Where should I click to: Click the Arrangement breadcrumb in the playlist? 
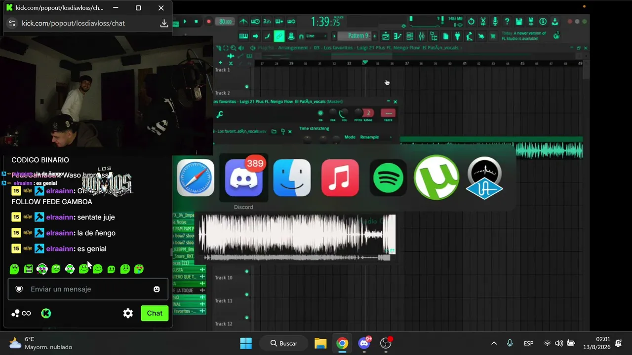[293, 48]
